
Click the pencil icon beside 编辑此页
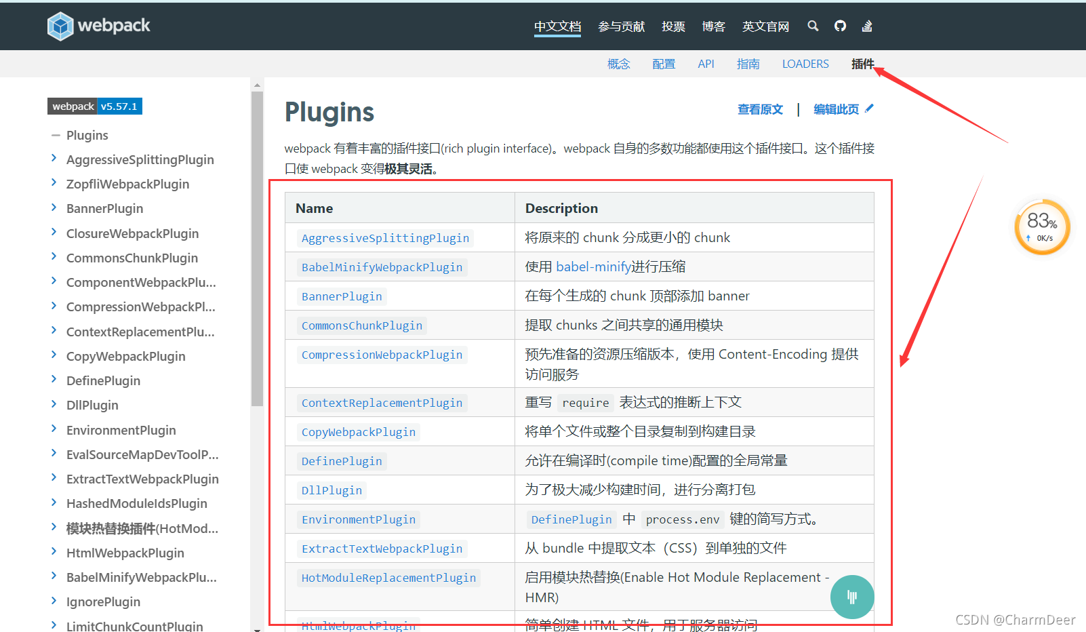click(x=870, y=108)
